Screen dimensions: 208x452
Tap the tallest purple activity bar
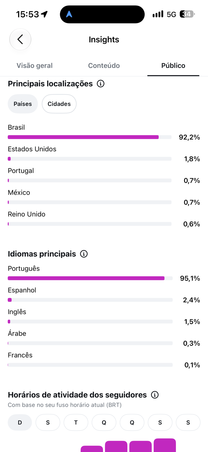click(x=165, y=445)
